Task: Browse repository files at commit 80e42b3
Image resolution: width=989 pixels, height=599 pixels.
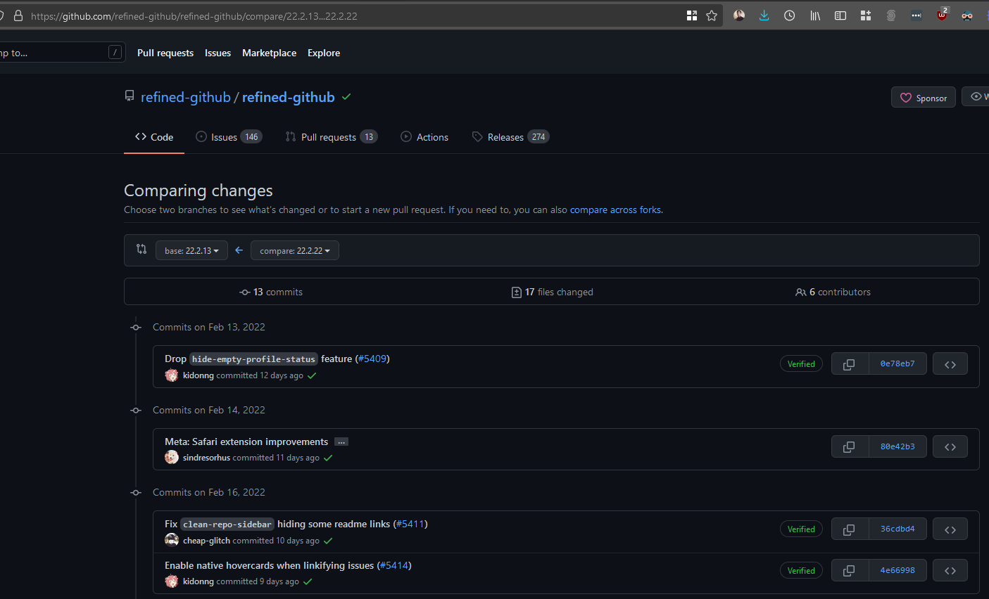Action: [x=950, y=446]
